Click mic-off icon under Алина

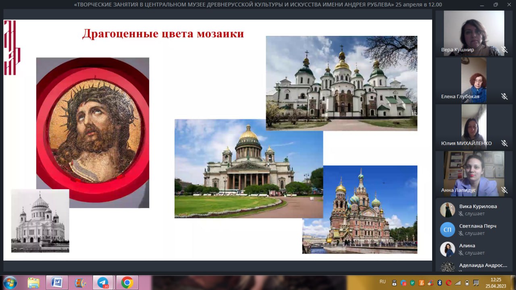(x=461, y=253)
